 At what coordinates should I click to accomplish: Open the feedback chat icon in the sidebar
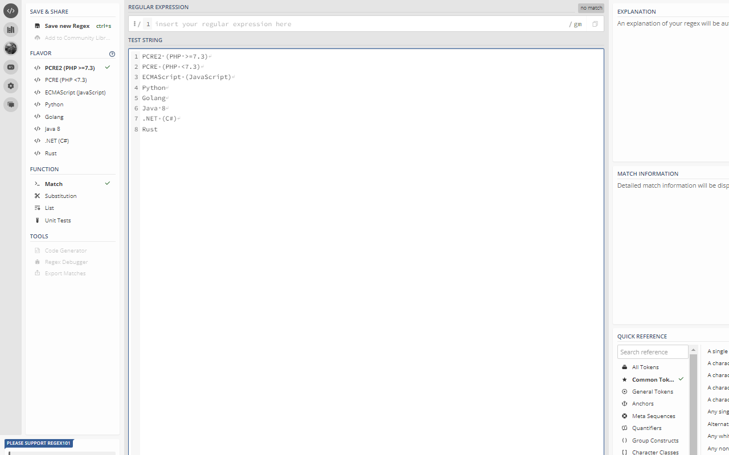(x=10, y=105)
